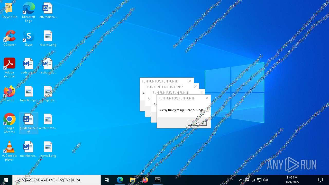
Task: Select the Firefox desktop shortcut
Action: point(10,94)
